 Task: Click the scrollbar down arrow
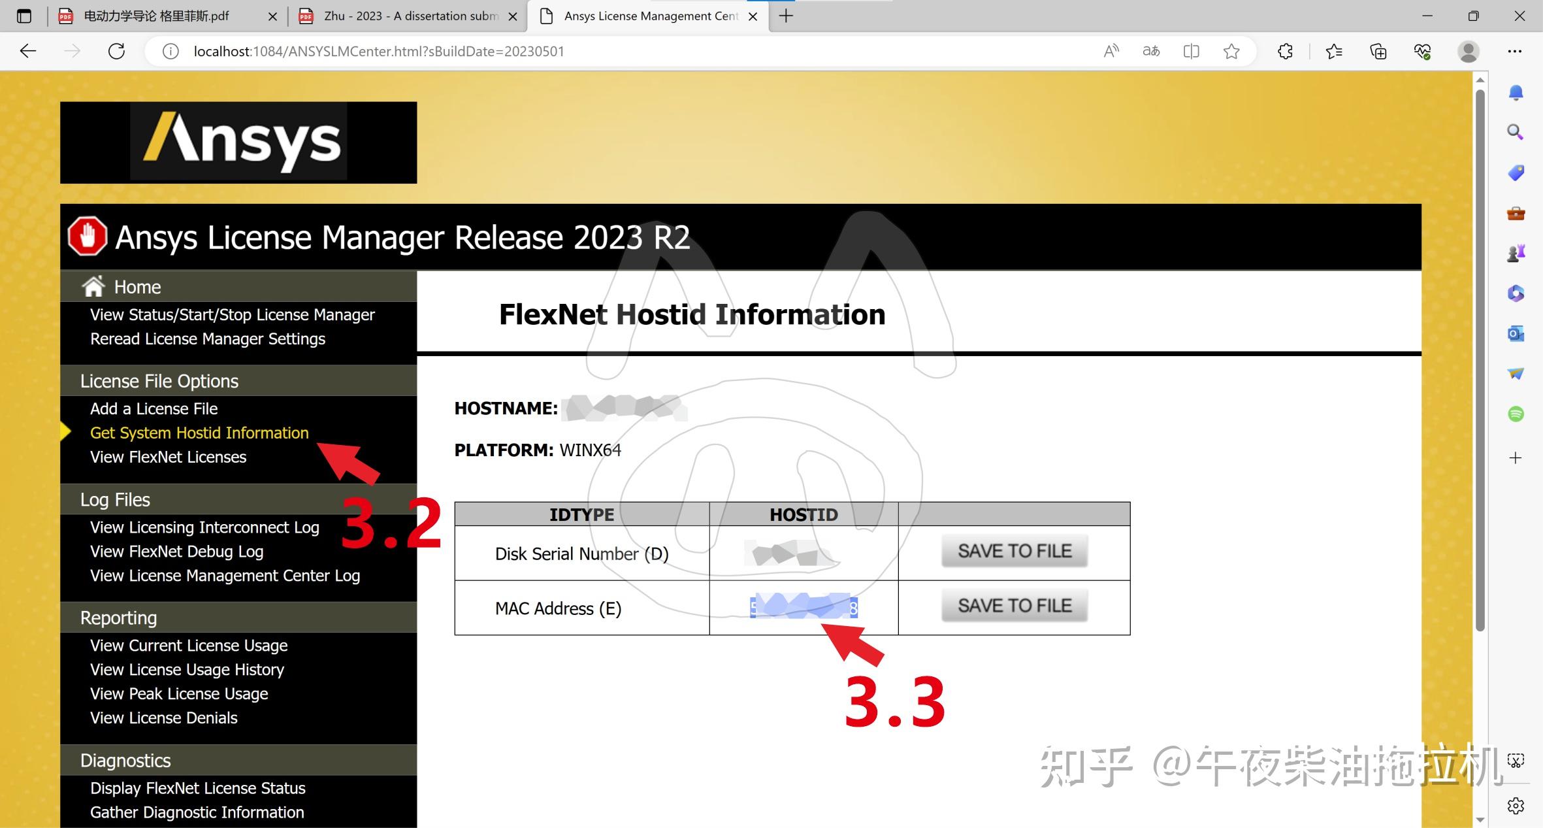pos(1480,820)
